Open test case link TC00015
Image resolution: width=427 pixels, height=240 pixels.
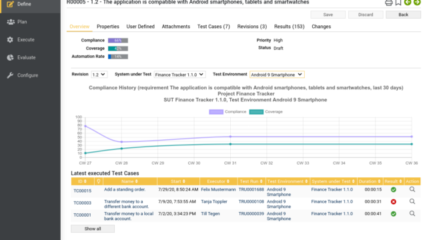click(x=83, y=191)
